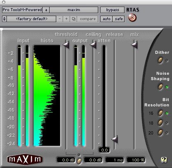Click the 'ceiling' label
This screenshot has height=168, width=172.
93,35
